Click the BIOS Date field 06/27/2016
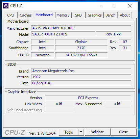This screenshot has height=139, width=140. (x=81, y=83)
